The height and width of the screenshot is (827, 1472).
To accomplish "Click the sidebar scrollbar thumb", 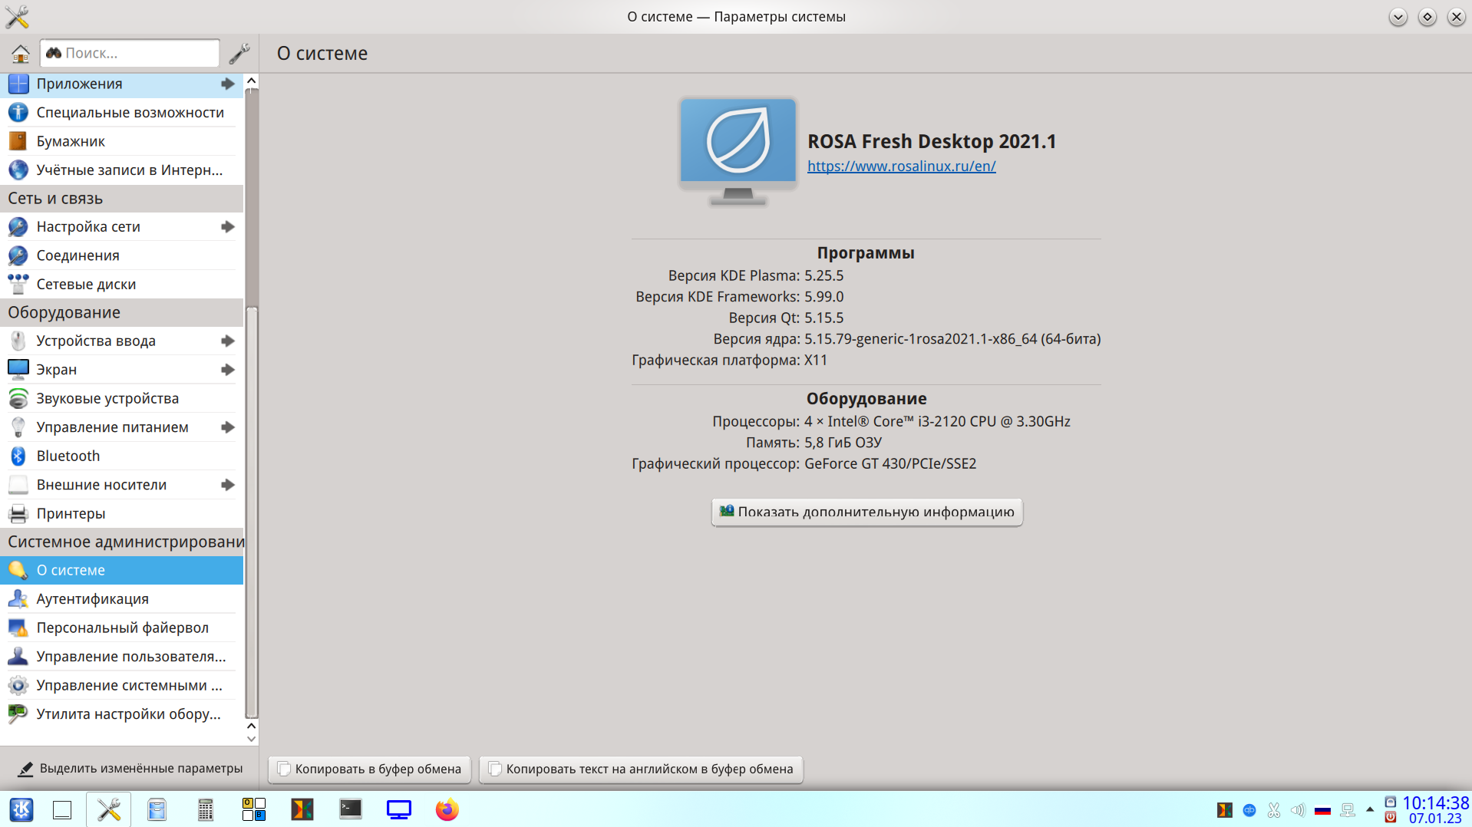I will [251, 512].
